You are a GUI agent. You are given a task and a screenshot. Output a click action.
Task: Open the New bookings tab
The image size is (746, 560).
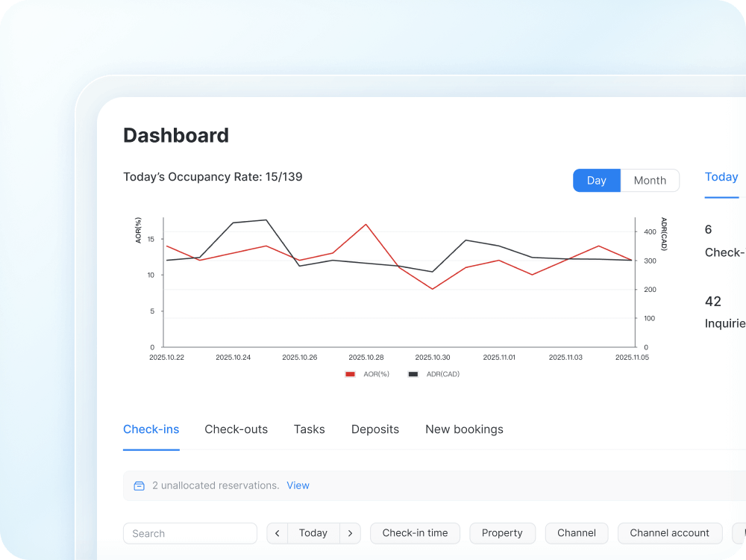(464, 429)
